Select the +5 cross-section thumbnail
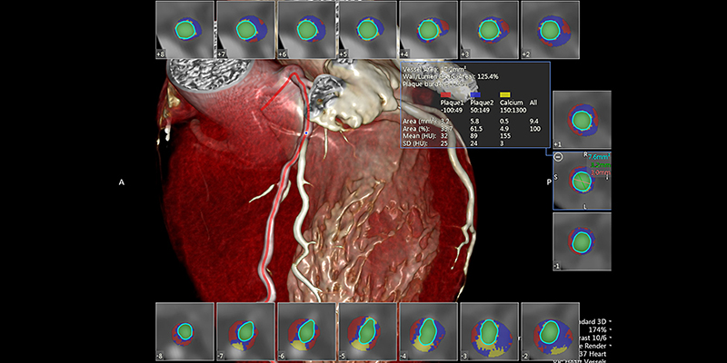 (366, 30)
